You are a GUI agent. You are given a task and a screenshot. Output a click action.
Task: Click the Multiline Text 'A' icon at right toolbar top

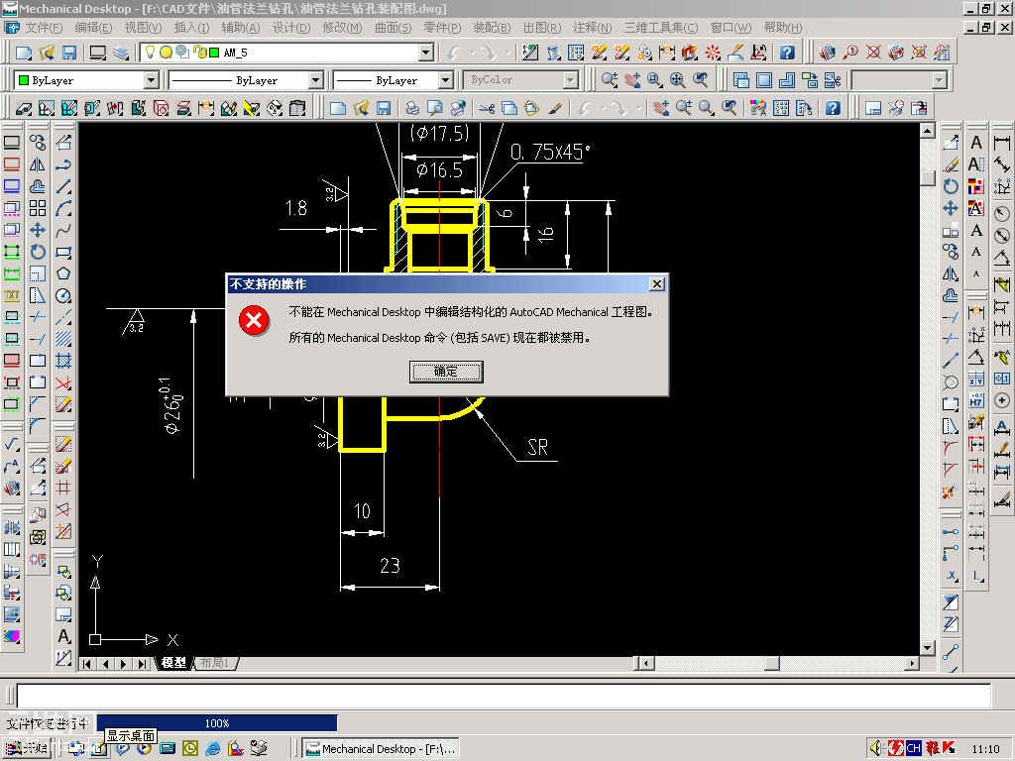coord(976,143)
